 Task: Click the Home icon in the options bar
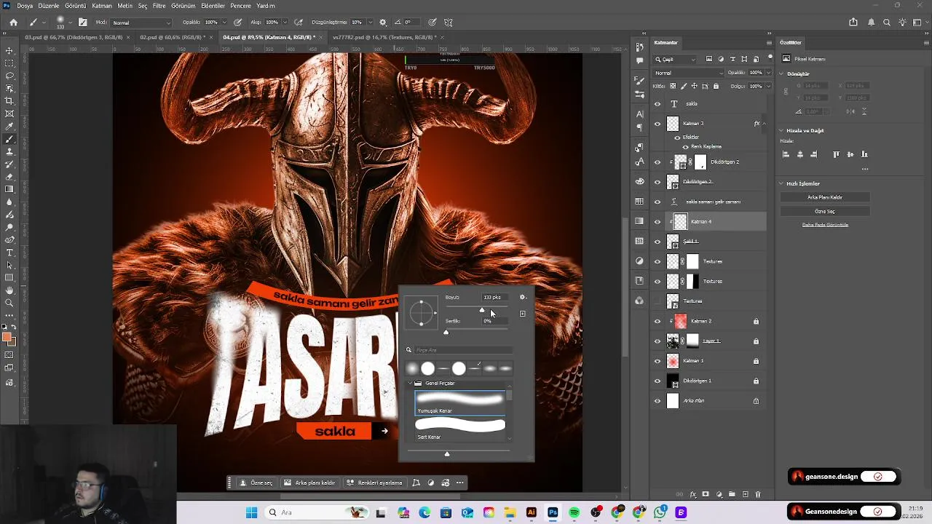click(13, 23)
